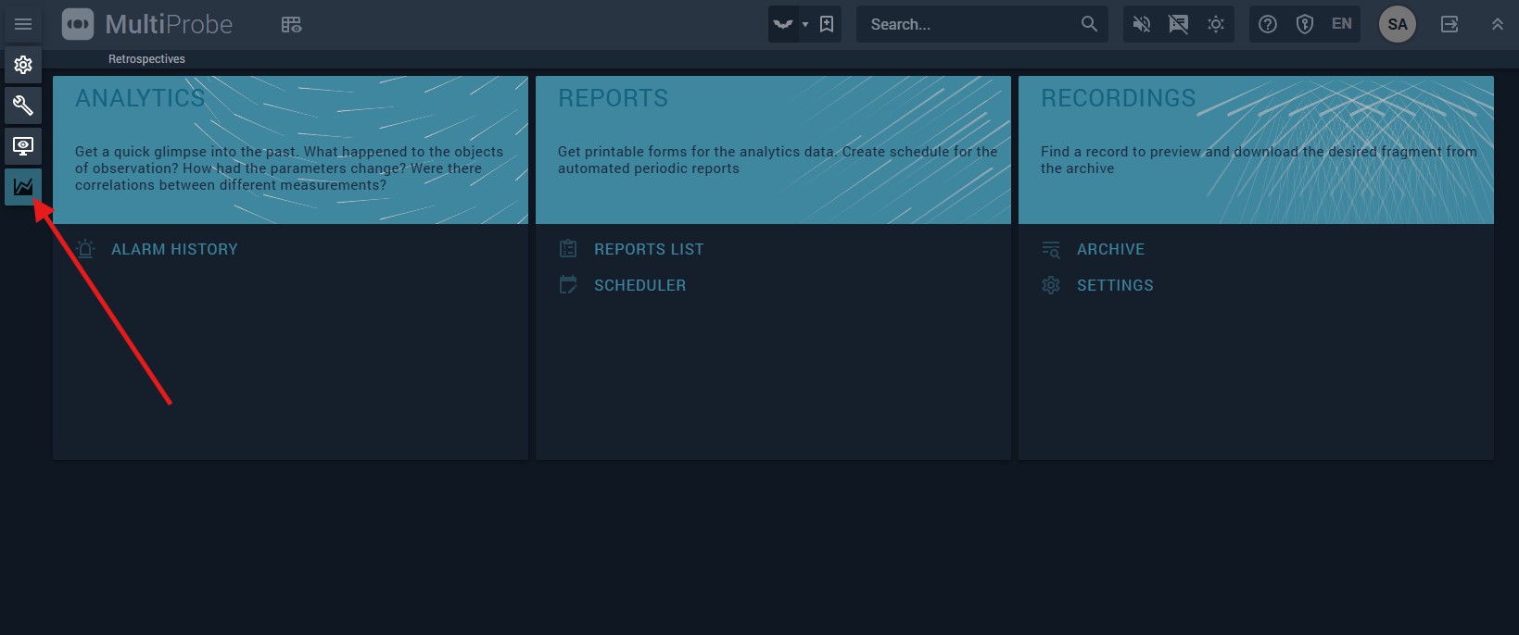Toggle the muted sound speaker icon
1519x635 pixels.
1142,24
